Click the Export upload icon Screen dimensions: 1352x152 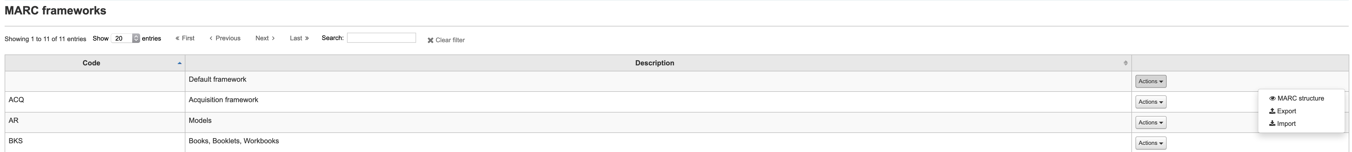[1272, 111]
